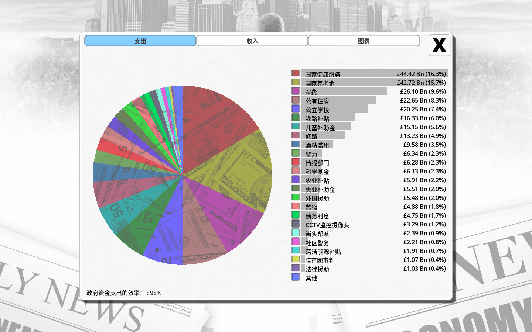Click the £9.58 Bn (3.5%) value

[424, 145]
